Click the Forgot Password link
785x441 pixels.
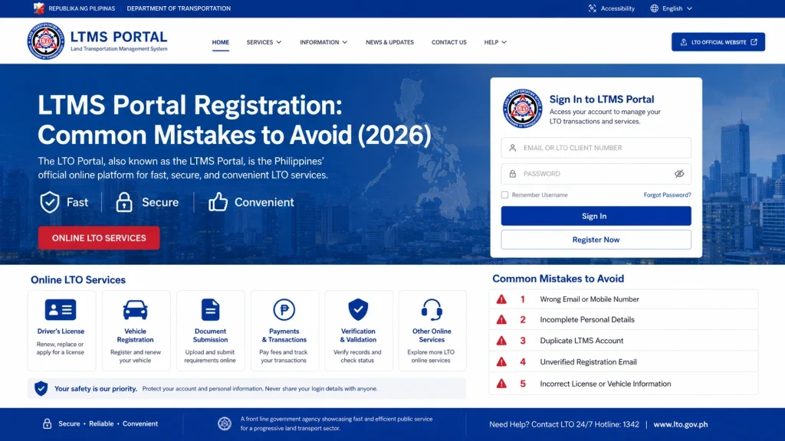[x=667, y=195]
